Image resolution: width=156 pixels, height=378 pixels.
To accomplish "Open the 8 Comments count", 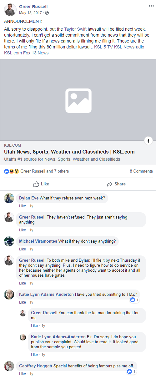I will click(141, 171).
